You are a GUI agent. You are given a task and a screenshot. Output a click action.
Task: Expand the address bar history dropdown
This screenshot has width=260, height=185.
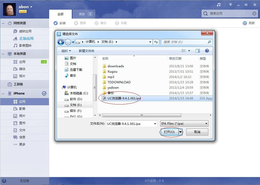(150, 42)
